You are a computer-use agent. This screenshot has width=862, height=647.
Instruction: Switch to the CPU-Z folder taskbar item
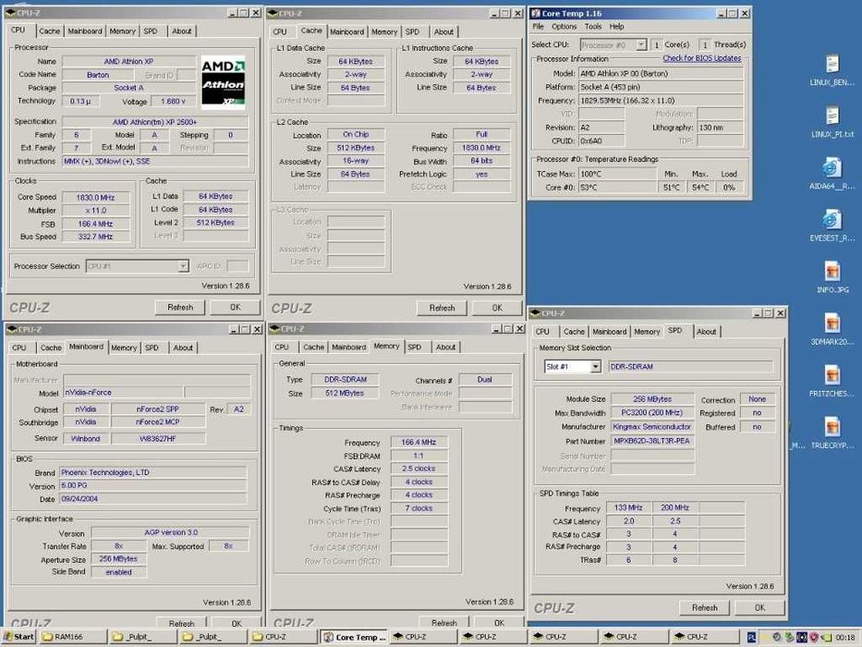click(x=282, y=637)
